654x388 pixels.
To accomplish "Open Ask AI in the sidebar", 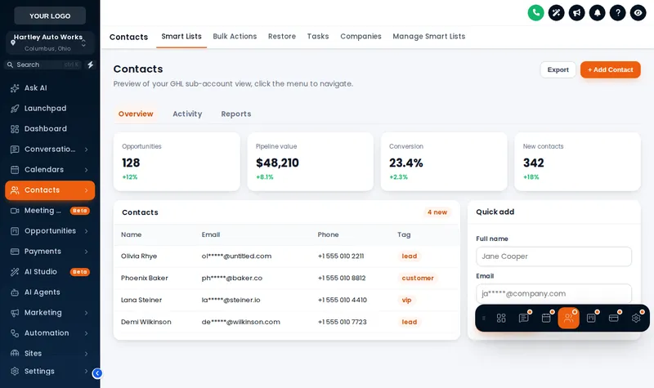I will coord(50,88).
